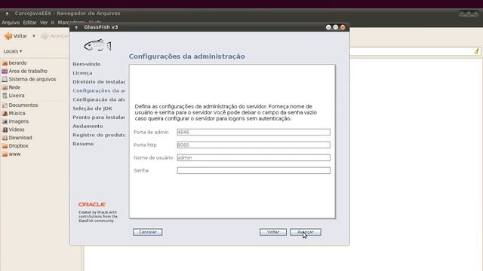483x271 pixels.
Task: Open the Ir menu in file browser
Action: (53, 23)
